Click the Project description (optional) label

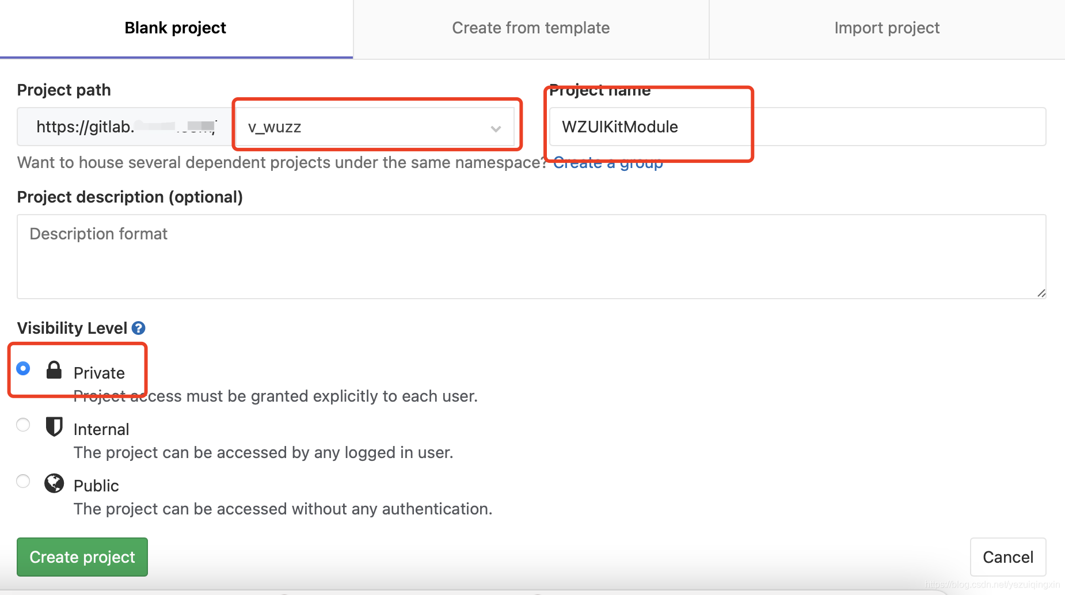(x=130, y=197)
